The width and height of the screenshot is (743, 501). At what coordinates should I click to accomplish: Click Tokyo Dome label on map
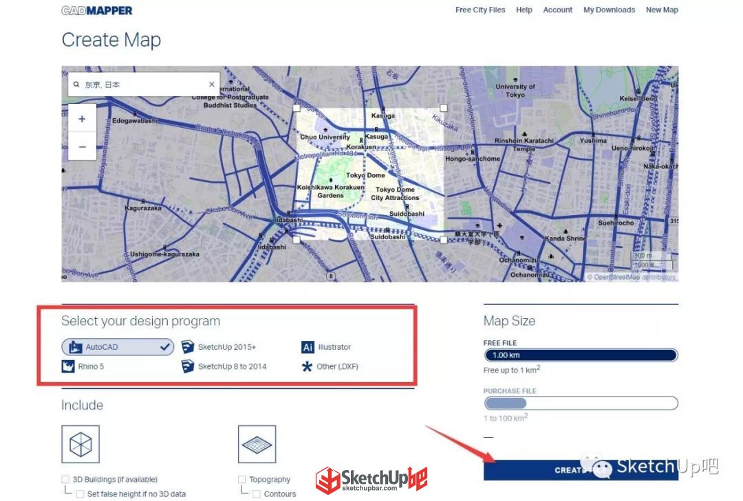[x=365, y=175]
